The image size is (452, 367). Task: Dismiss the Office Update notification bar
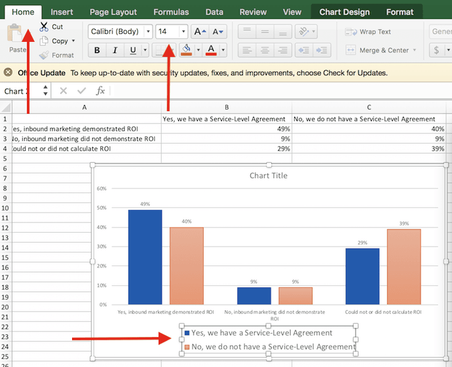tap(8, 73)
